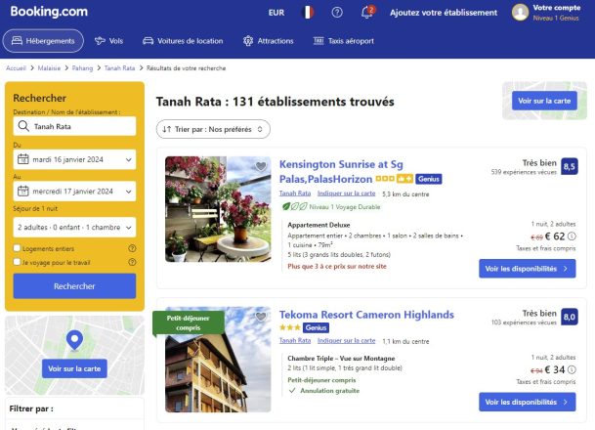Open Voitures de location tab
Screen dimensions: 595x430
(183, 41)
